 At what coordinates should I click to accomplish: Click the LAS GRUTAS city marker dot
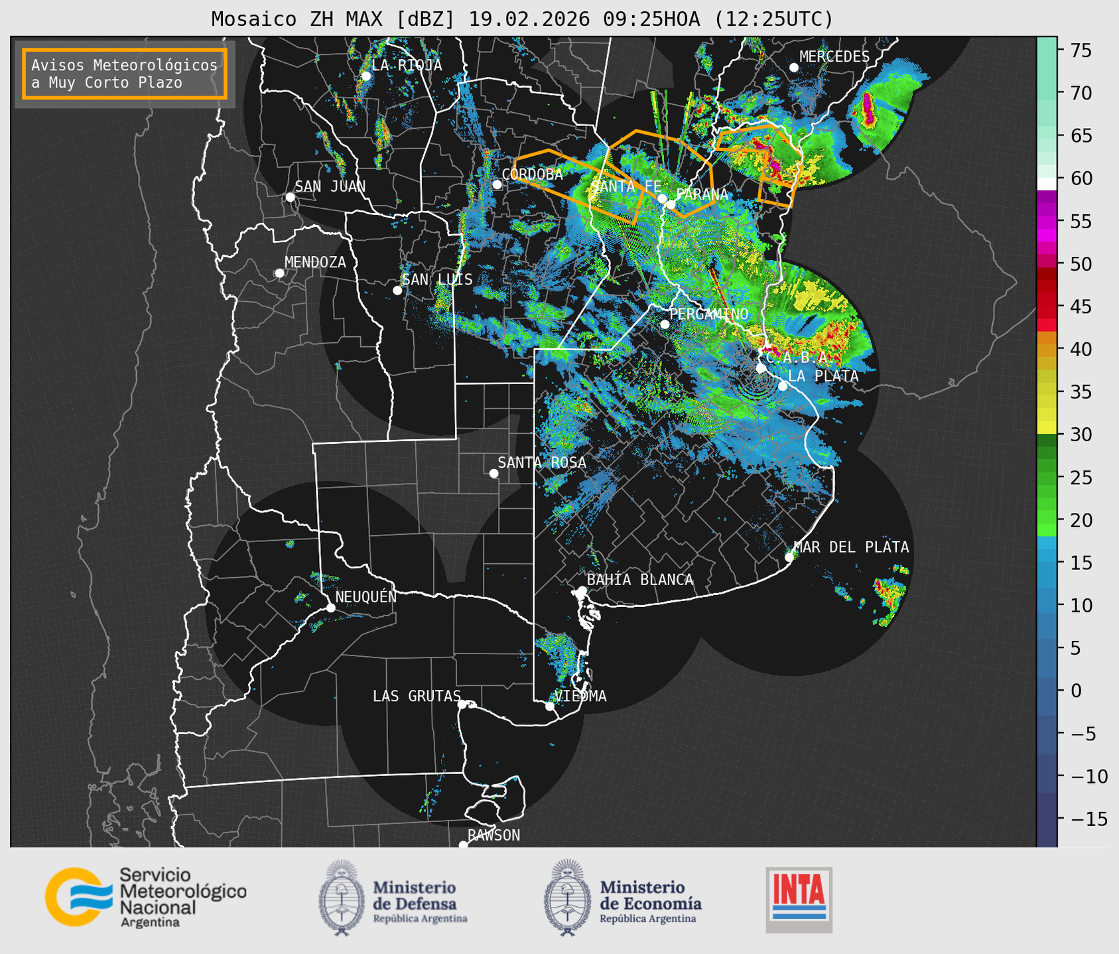coord(462,705)
